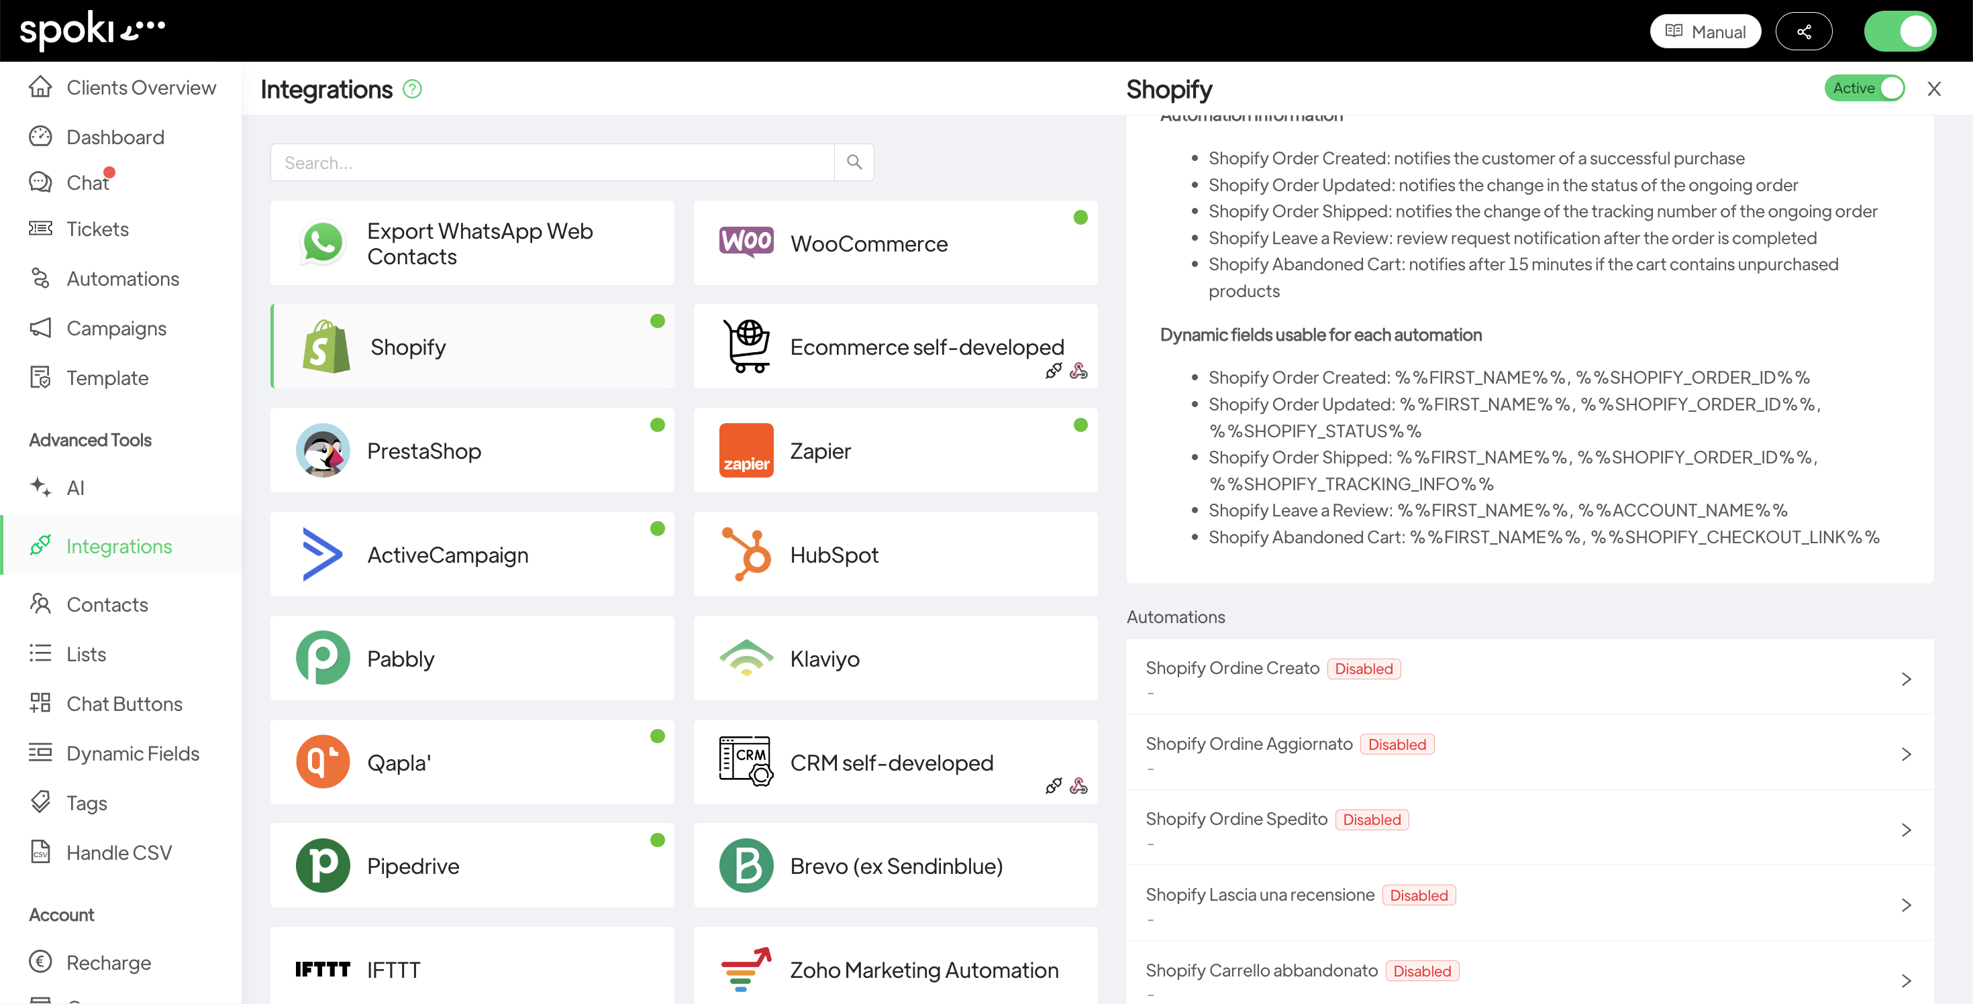The width and height of the screenshot is (1973, 1004).
Task: Open the Integrations help question icon
Action: tap(412, 89)
